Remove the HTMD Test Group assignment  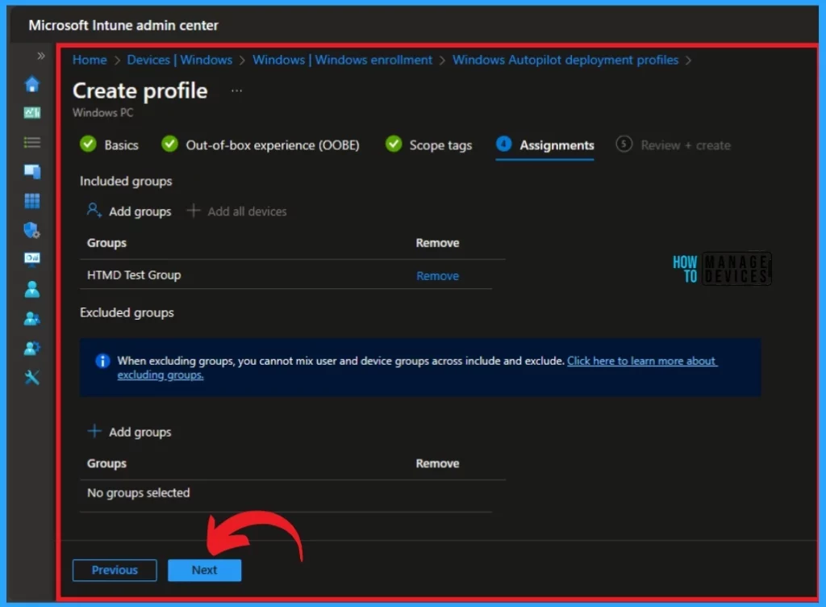pyautogui.click(x=437, y=275)
